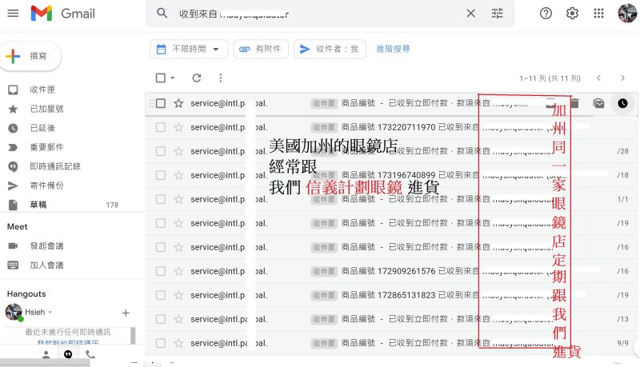Check the select-all checkbox in toolbar
This screenshot has height=367, width=640.
[161, 78]
